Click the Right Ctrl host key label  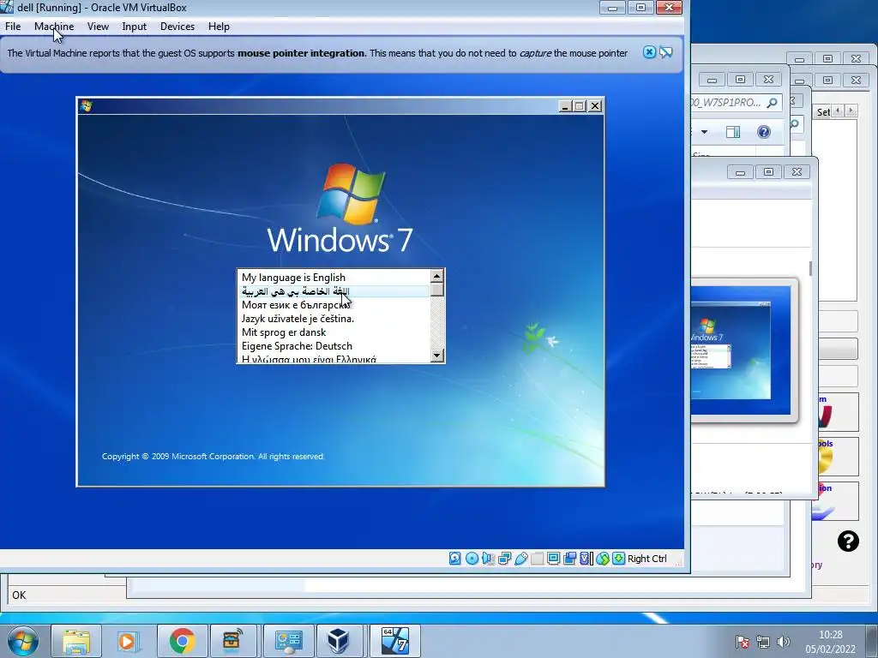[x=647, y=559]
